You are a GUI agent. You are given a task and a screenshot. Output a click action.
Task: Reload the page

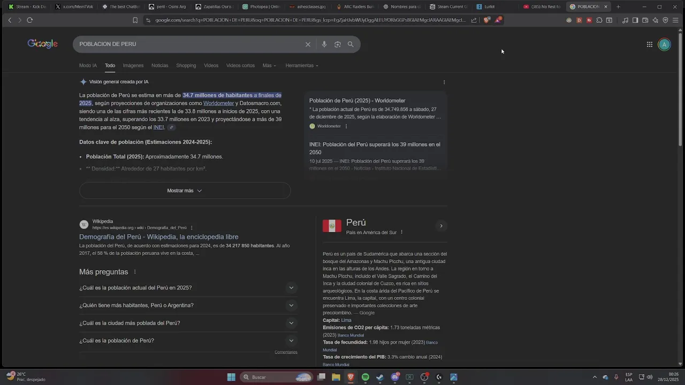pyautogui.click(x=29, y=20)
